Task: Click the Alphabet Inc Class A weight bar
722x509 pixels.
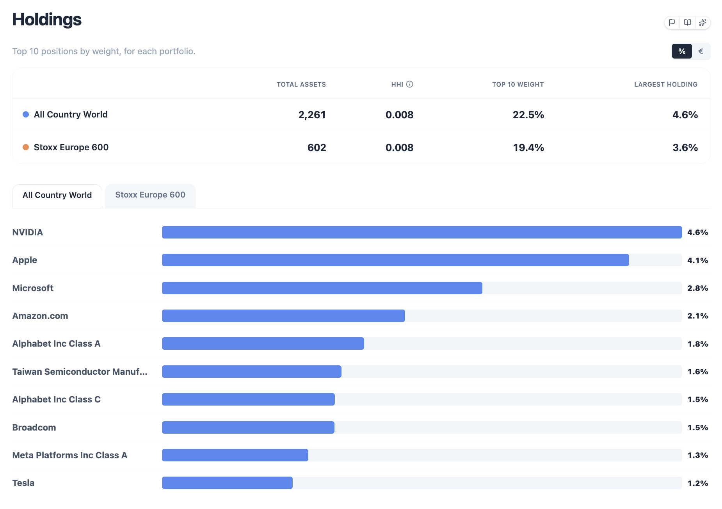Action: pyautogui.click(x=263, y=343)
